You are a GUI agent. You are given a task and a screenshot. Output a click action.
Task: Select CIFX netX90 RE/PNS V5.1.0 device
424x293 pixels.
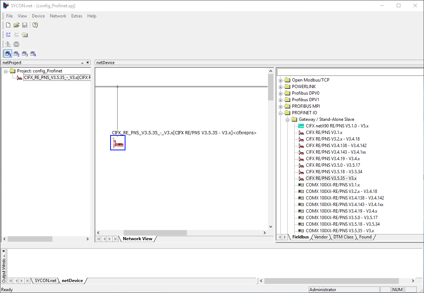click(x=337, y=126)
